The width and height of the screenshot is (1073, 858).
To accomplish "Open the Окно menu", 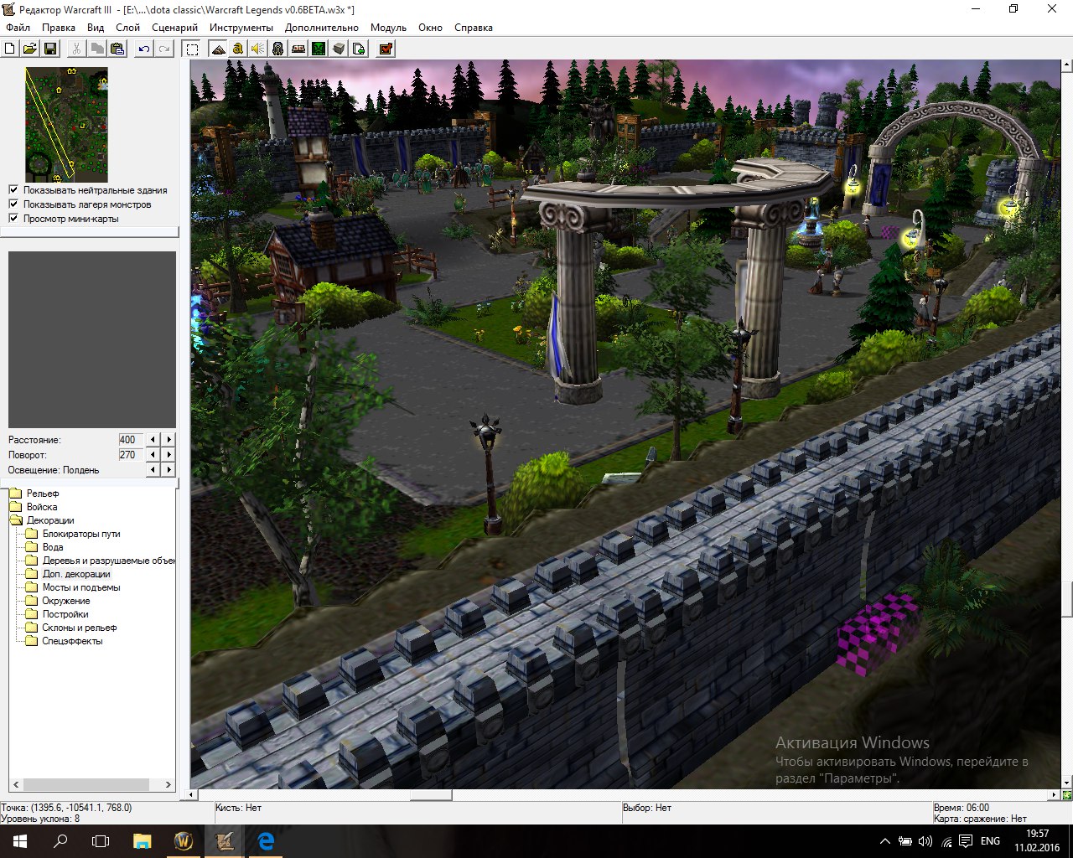I will click(430, 28).
